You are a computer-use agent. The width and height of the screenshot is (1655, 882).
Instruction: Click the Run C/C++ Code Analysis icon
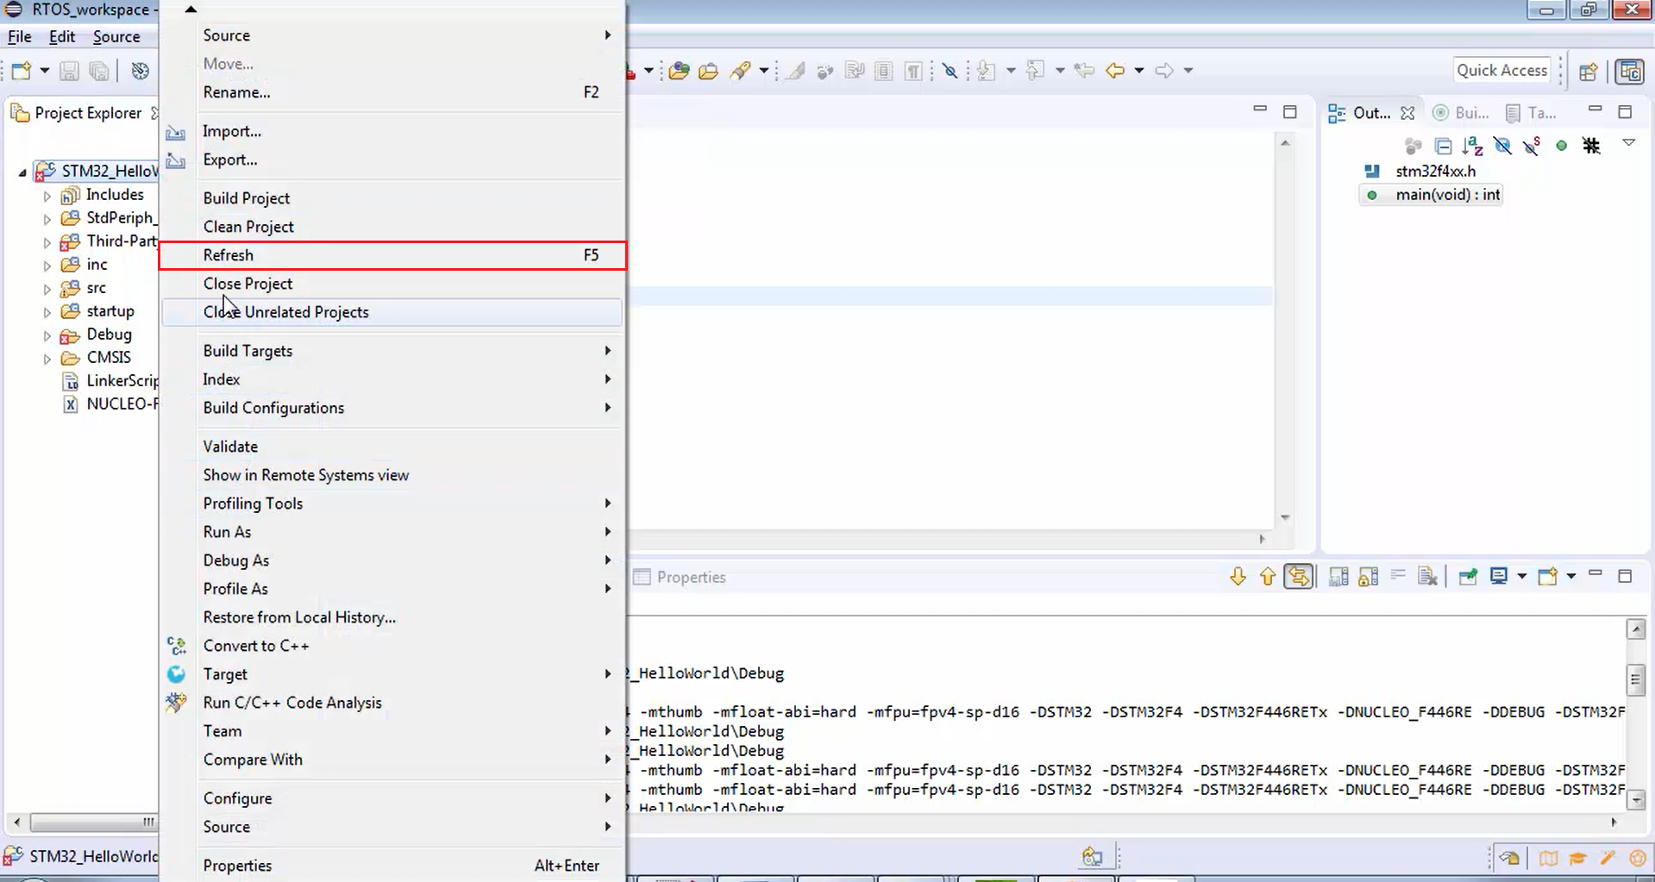[x=176, y=703]
